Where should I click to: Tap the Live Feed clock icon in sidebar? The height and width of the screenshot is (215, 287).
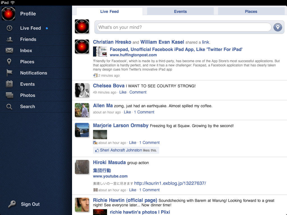pos(9,28)
